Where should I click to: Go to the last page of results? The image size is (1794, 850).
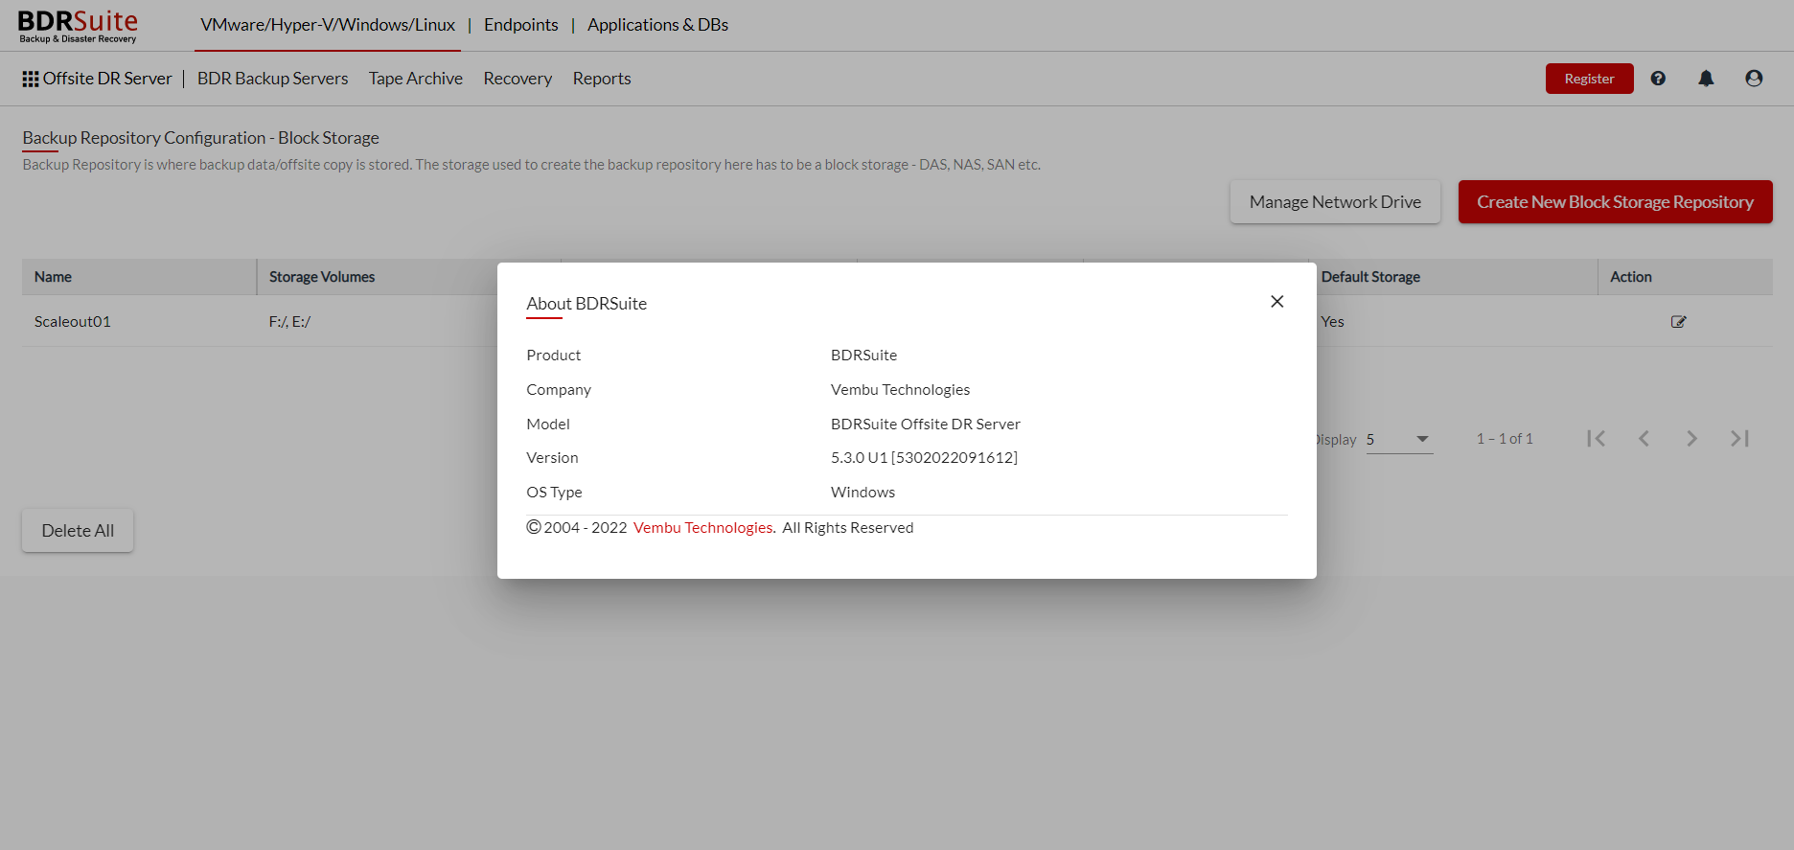[x=1739, y=439]
